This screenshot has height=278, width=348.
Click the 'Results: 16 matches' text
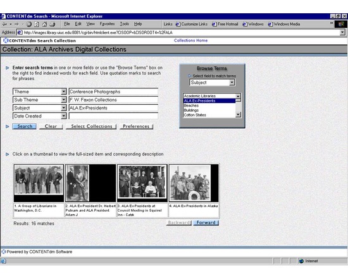pos(34,224)
